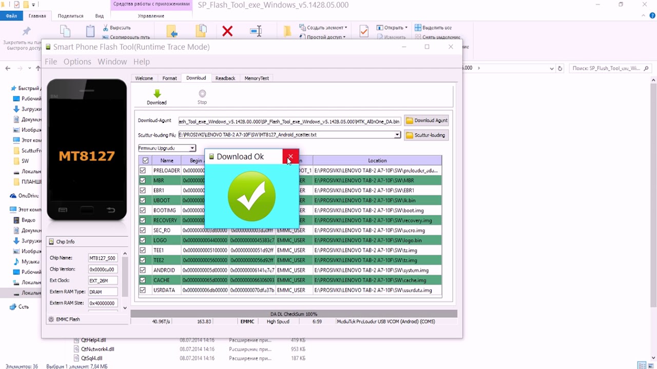This screenshot has height=369, width=657.
Task: Click the green Download arrow icon
Action: pyautogui.click(x=157, y=94)
